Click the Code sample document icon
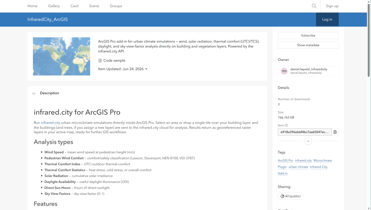The width and height of the screenshot is (371, 210). point(100,61)
